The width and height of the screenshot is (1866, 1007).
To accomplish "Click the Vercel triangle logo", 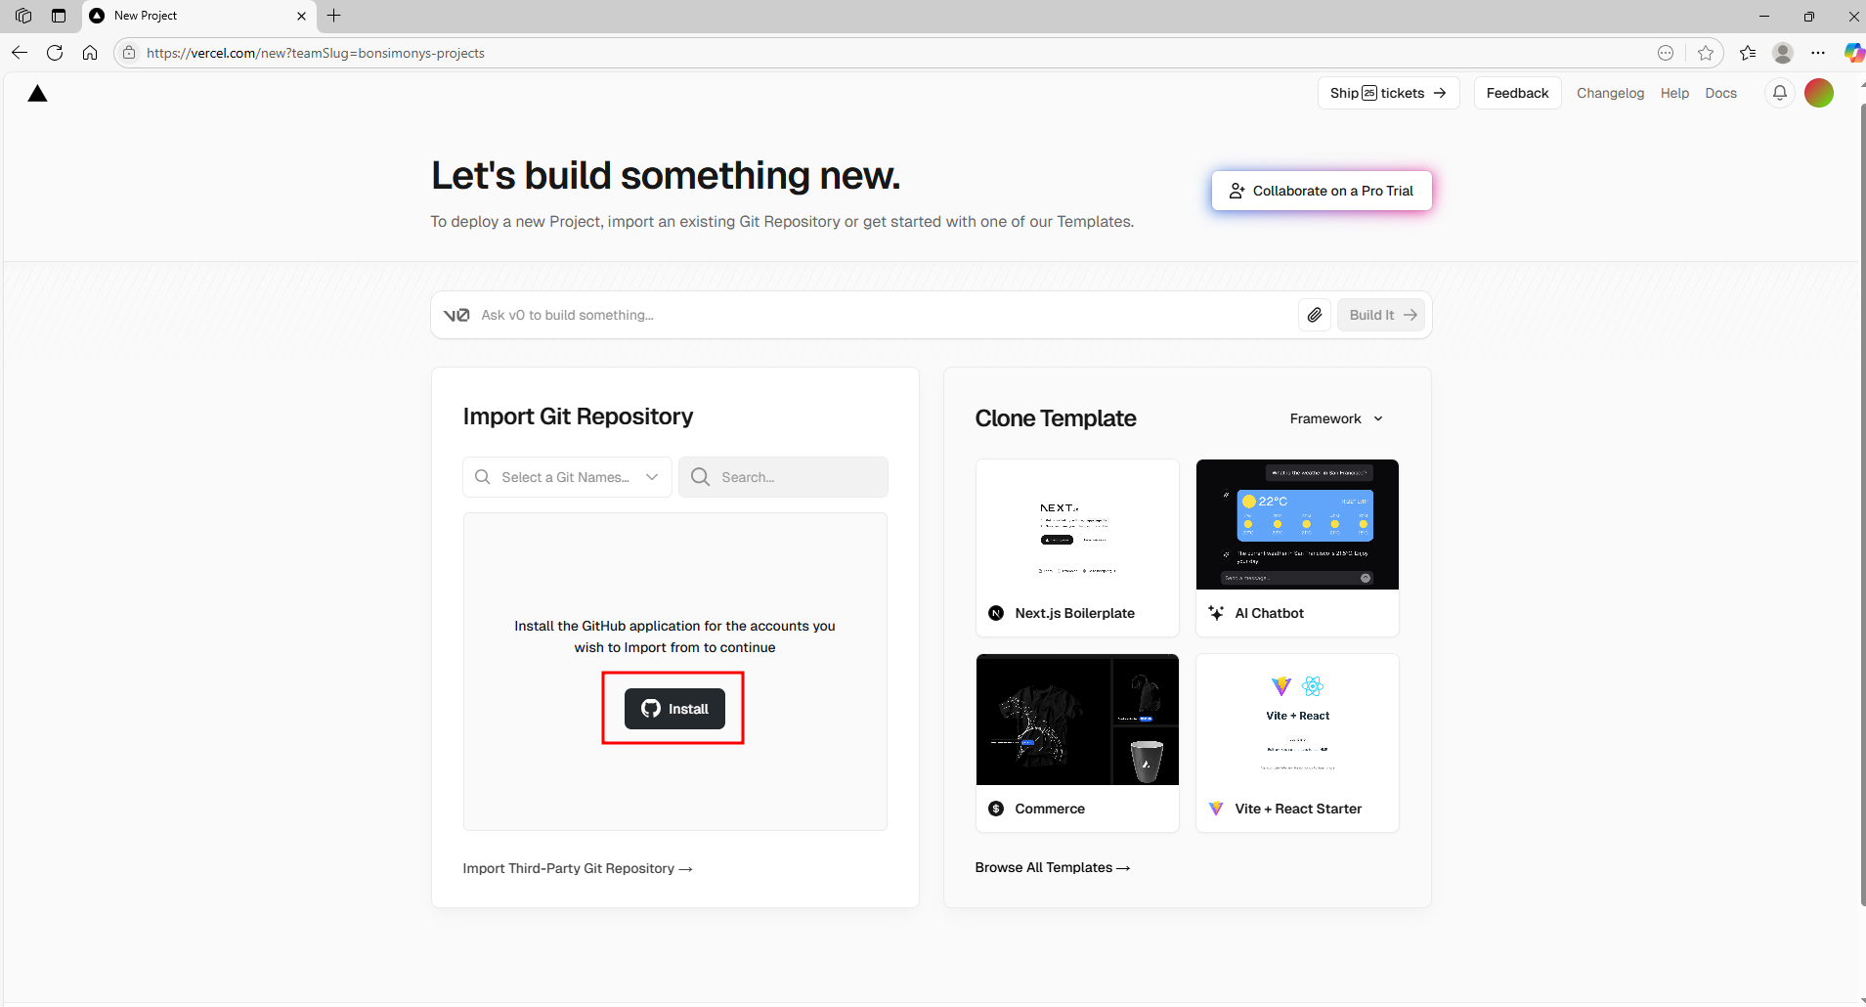I will [x=37, y=94].
